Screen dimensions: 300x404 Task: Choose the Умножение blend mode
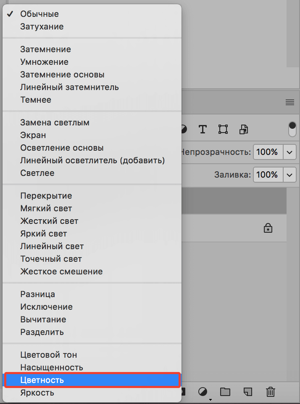click(44, 62)
